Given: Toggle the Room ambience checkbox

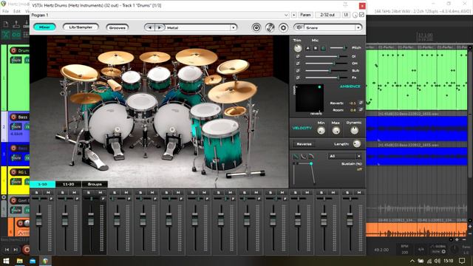Looking at the screenshot, I should [361, 110].
